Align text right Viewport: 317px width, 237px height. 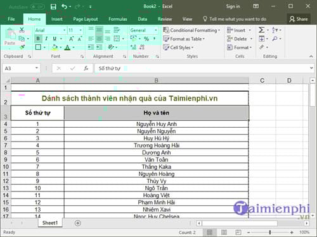tap(108, 39)
